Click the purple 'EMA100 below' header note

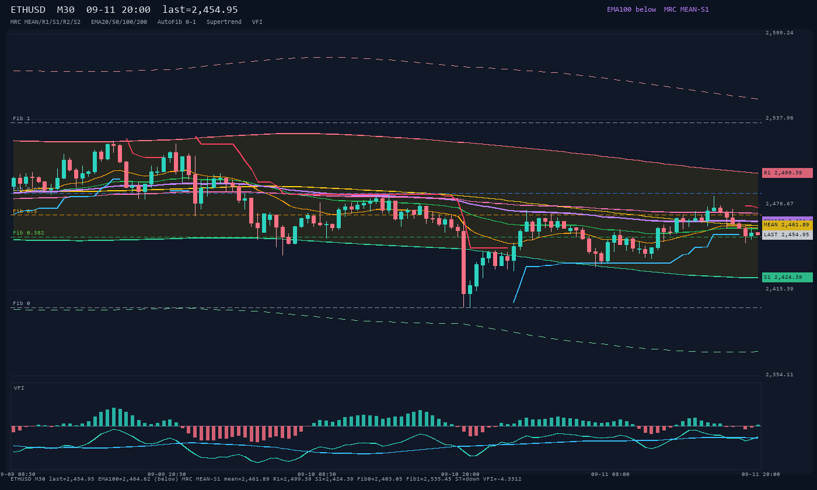point(631,9)
